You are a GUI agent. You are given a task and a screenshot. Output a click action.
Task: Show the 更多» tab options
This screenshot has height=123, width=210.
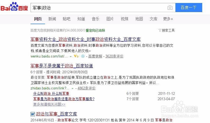click(168, 19)
